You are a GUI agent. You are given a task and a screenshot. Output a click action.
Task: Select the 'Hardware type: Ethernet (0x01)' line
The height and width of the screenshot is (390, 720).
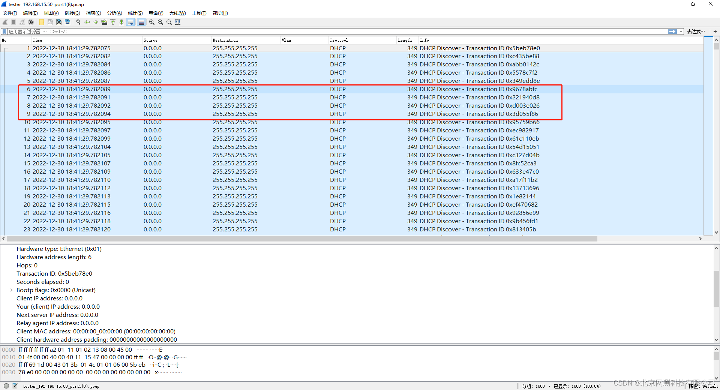pyautogui.click(x=59, y=249)
